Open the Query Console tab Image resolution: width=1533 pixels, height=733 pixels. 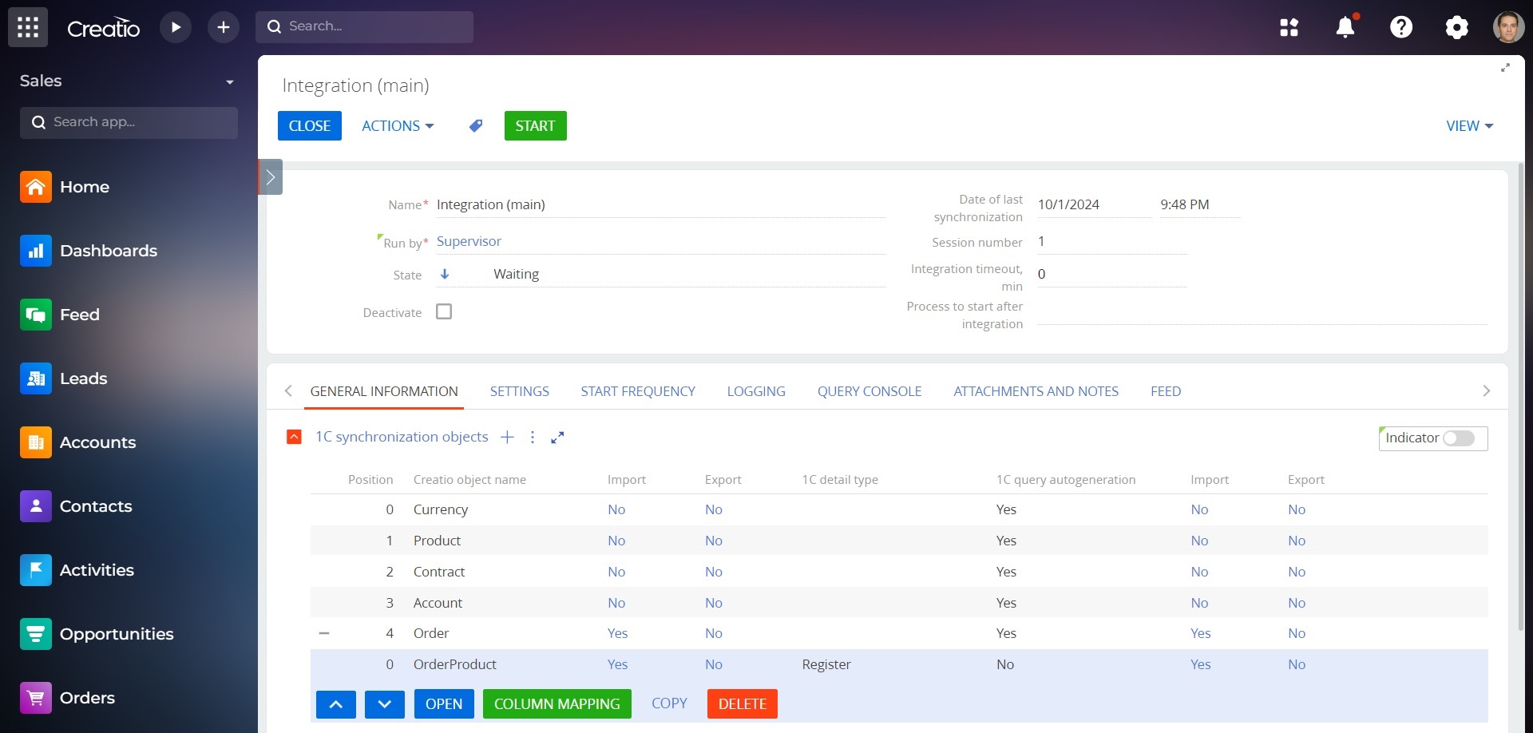[869, 391]
